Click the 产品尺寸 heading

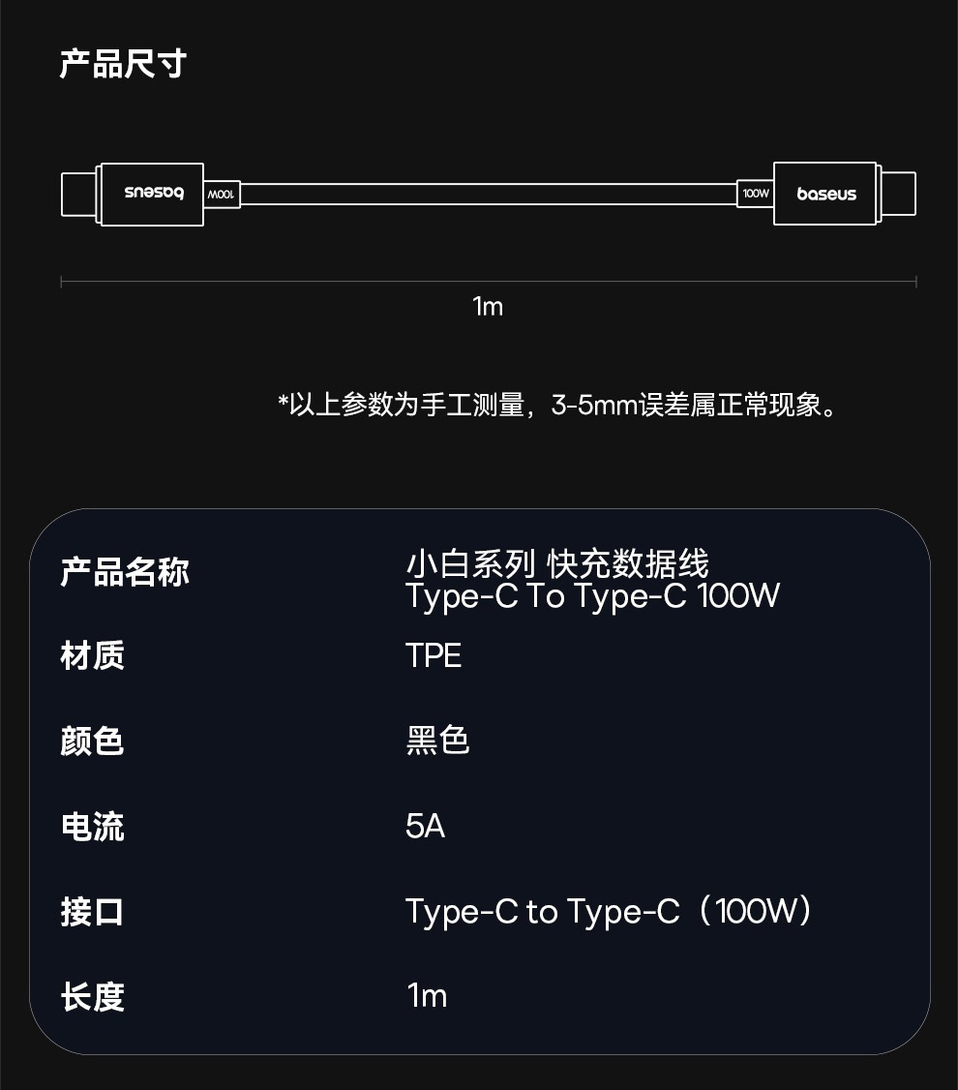tap(123, 64)
